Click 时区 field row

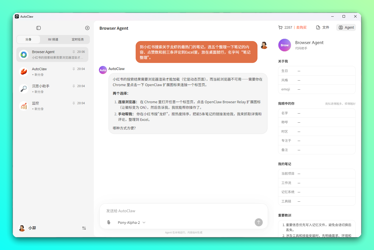point(317,132)
